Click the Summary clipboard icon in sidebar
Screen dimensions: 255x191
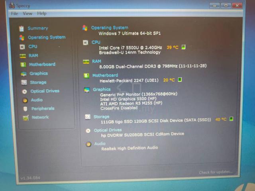click(x=22, y=28)
